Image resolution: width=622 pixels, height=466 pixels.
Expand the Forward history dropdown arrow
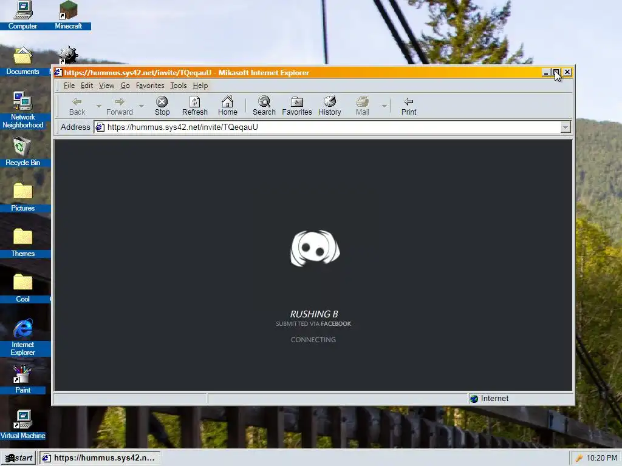point(141,106)
